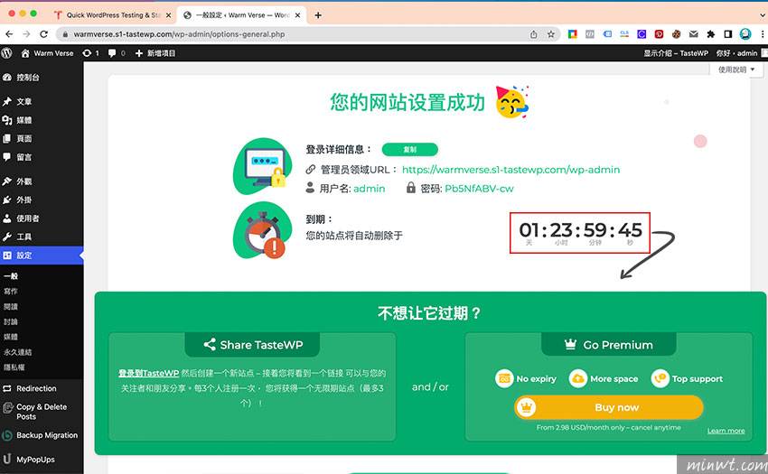Close the Quick WordPress Testing tab

coord(168,15)
